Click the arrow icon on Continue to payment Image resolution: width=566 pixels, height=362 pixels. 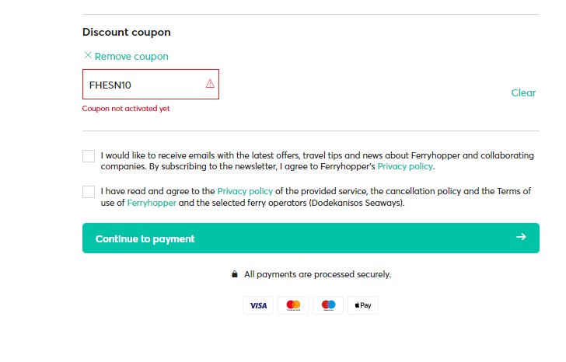pyautogui.click(x=521, y=237)
